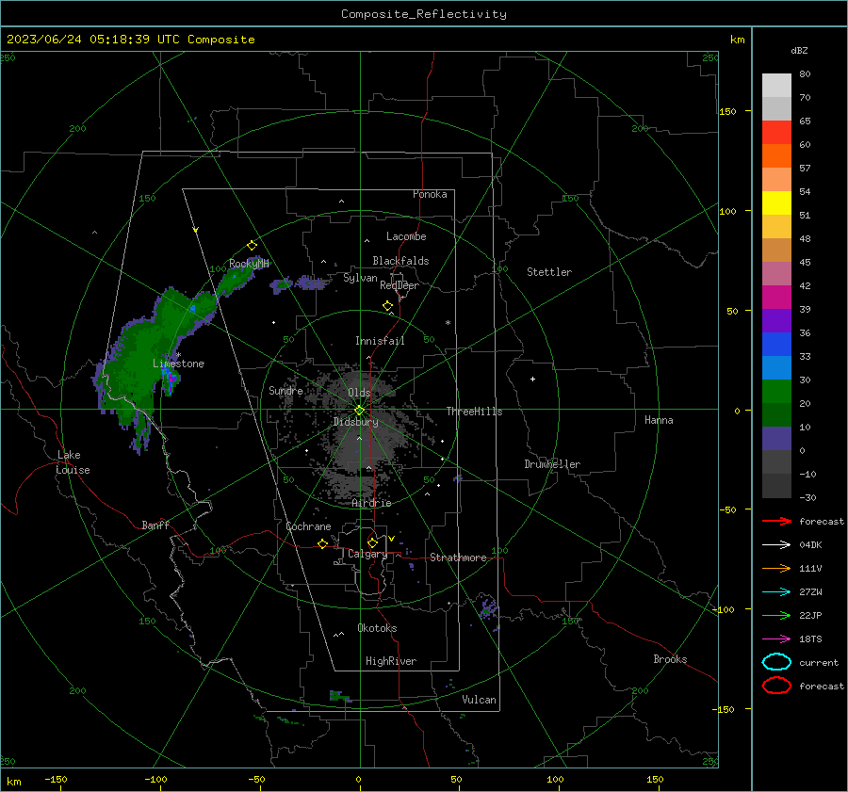Click the radar echo cell east of Strathmore

coord(487,606)
